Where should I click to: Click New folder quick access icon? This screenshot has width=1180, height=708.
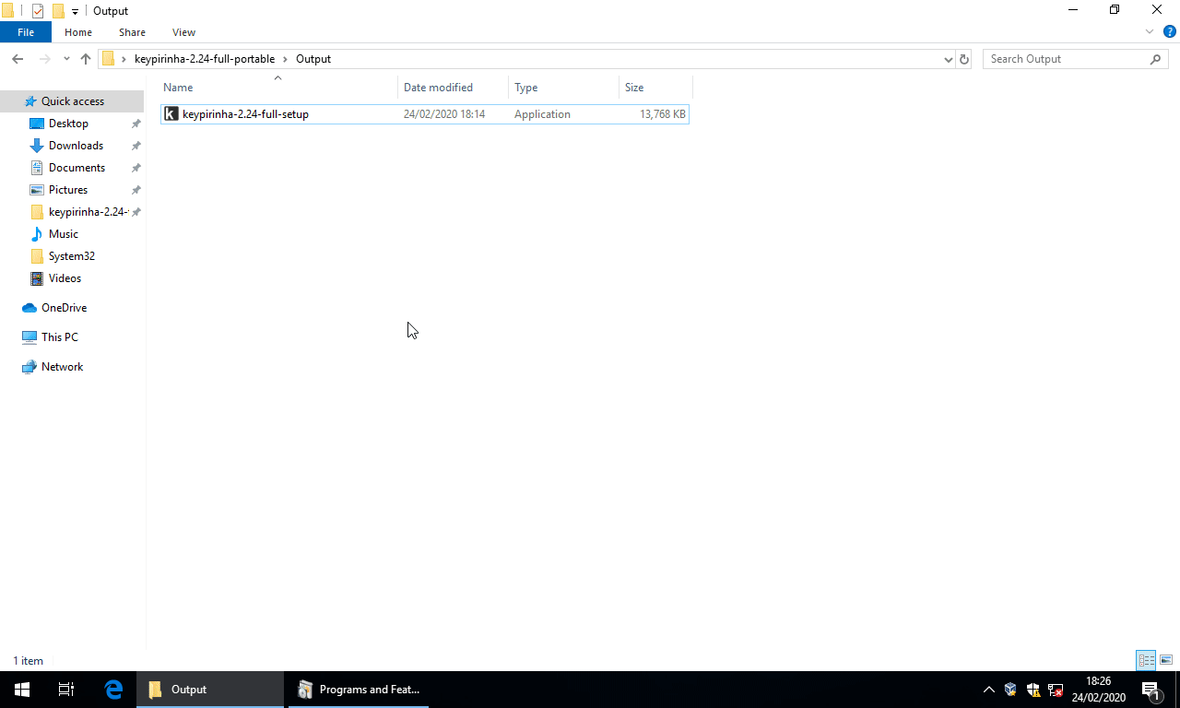[58, 11]
